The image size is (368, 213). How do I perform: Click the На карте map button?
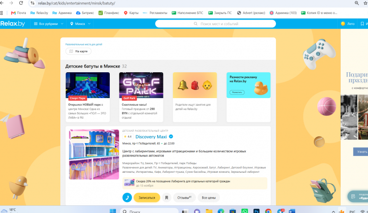pyautogui.click(x=79, y=51)
